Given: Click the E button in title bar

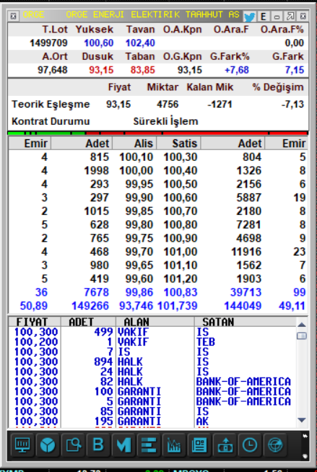Looking at the screenshot, I should 264,17.
